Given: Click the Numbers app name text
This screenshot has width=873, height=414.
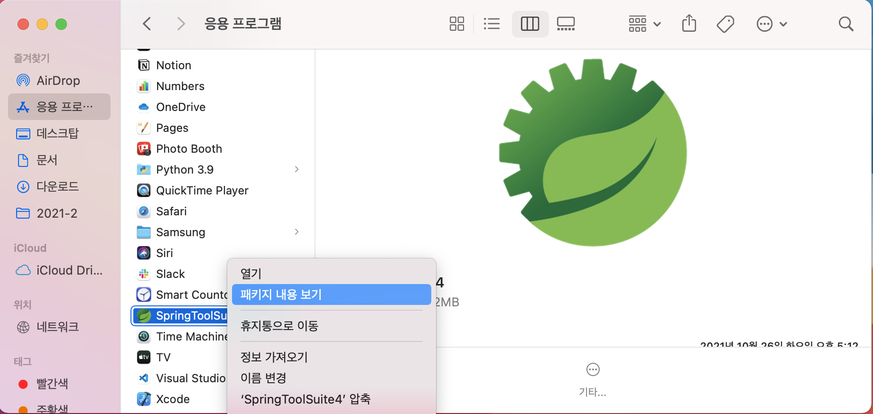Looking at the screenshot, I should click(x=180, y=86).
